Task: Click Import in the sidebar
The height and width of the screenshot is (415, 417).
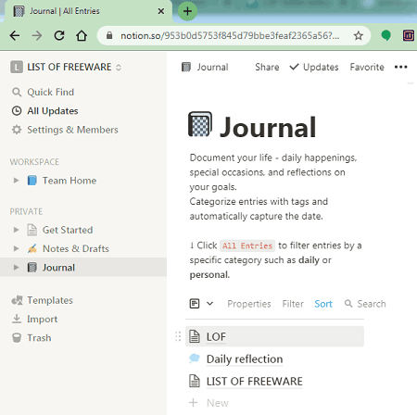Action: (43, 319)
